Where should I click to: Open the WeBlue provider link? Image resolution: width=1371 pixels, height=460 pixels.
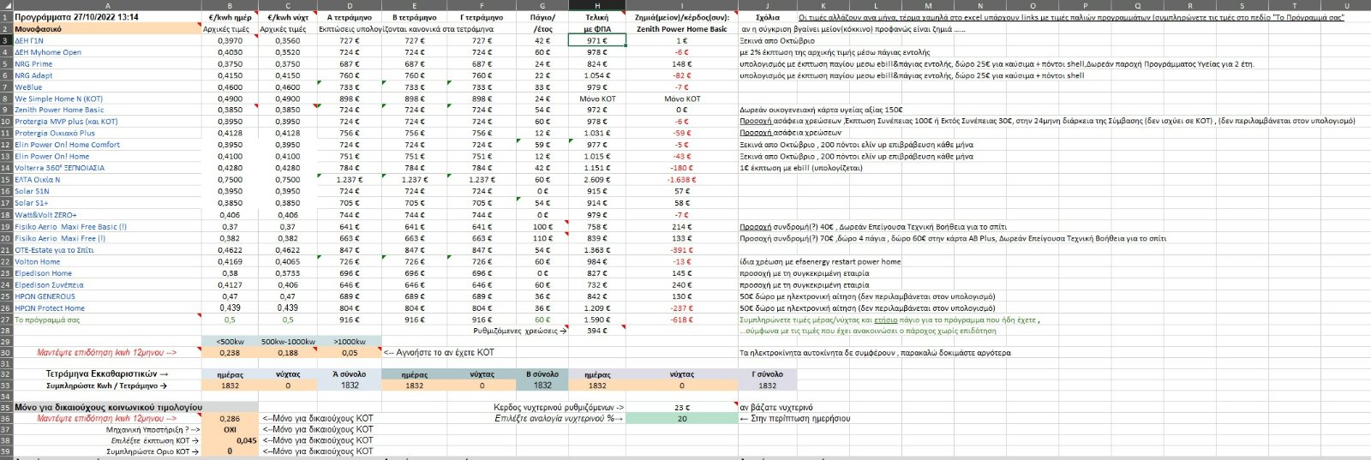click(28, 87)
